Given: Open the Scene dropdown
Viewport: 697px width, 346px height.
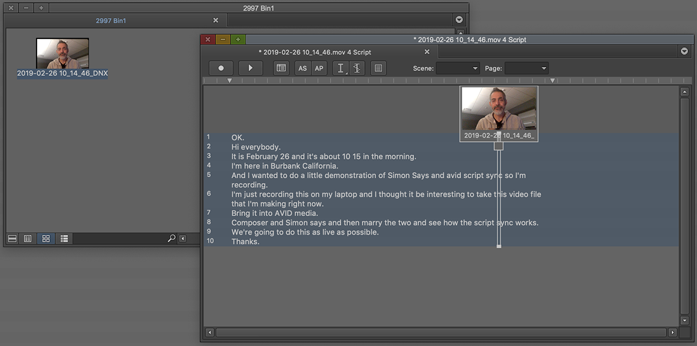Looking at the screenshot, I should point(458,68).
